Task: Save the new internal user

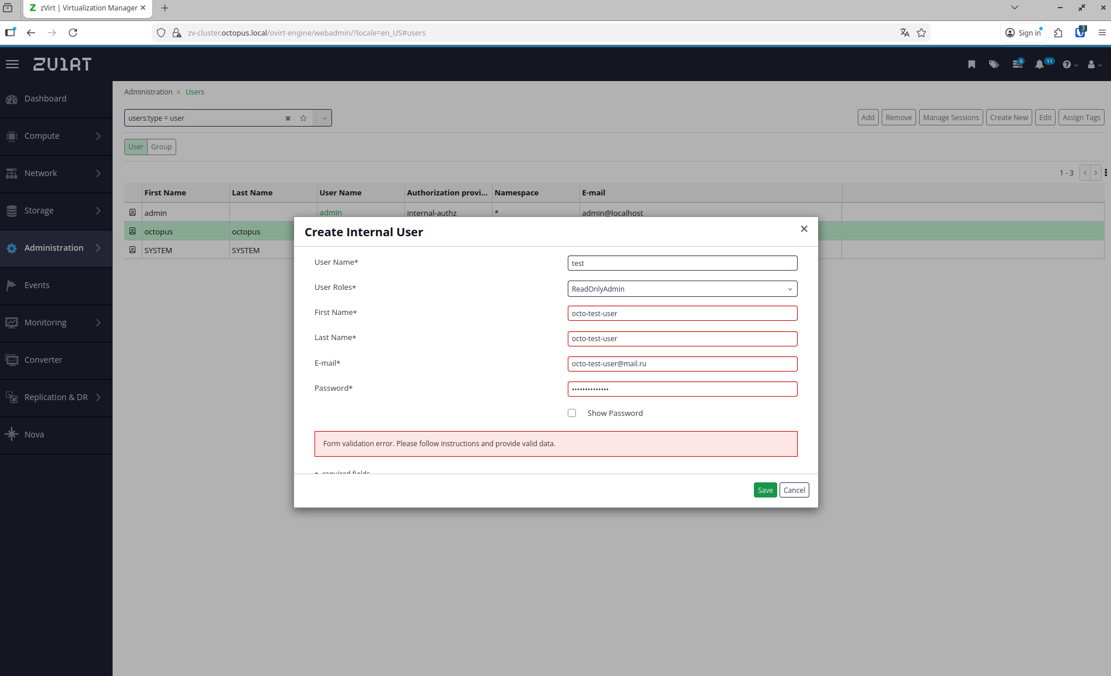Action: tap(765, 490)
